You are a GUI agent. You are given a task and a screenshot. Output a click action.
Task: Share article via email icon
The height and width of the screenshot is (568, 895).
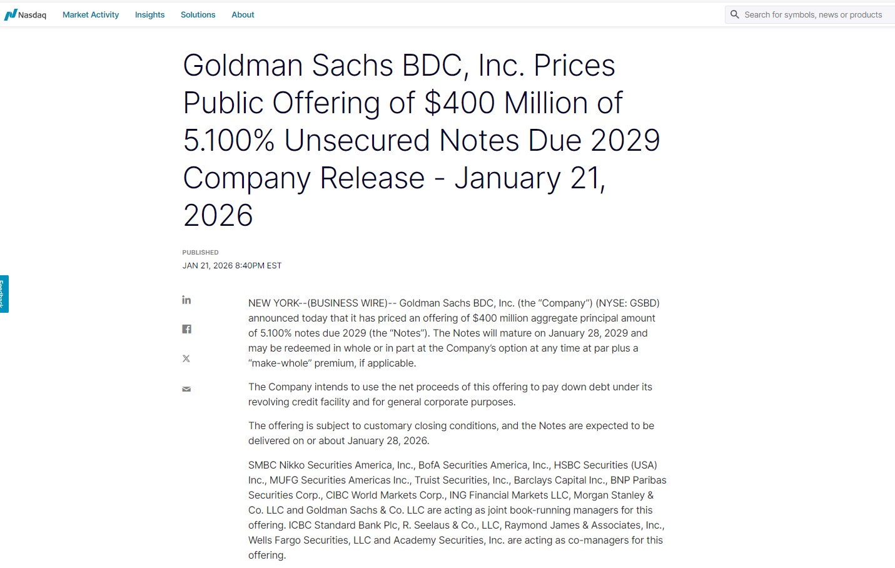coord(186,389)
